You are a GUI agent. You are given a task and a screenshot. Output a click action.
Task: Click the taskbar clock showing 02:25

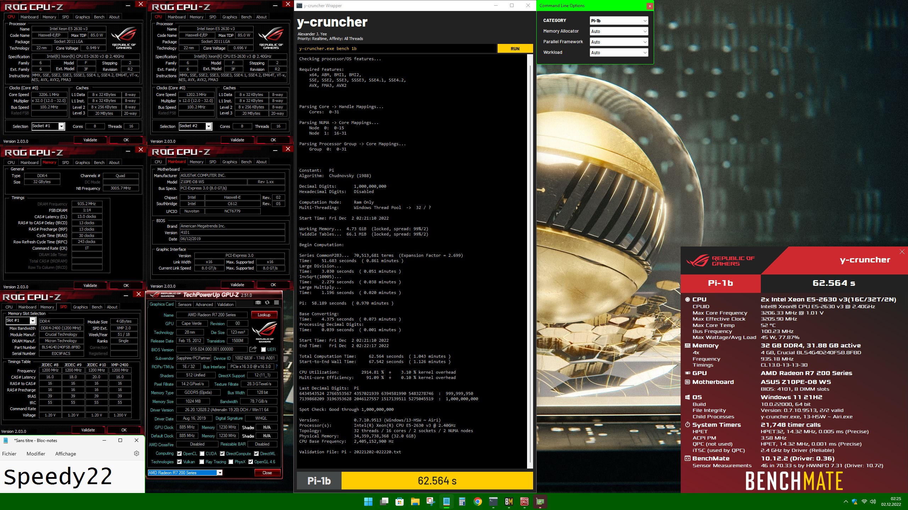tap(891, 501)
